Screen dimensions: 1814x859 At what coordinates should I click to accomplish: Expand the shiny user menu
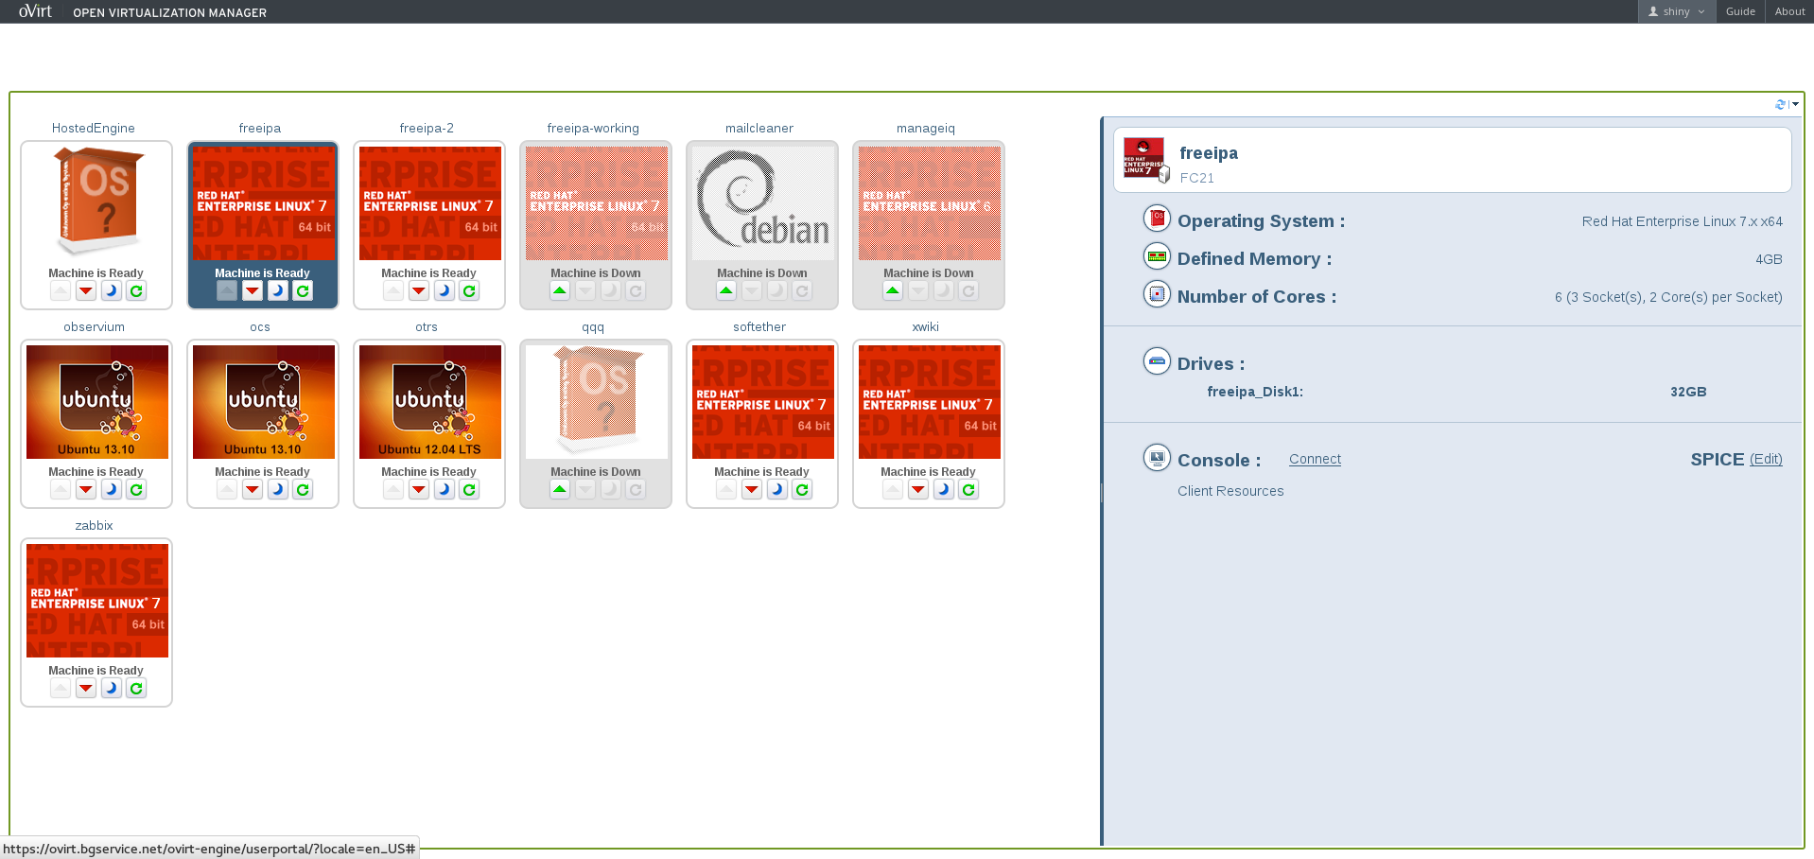pos(1676,11)
